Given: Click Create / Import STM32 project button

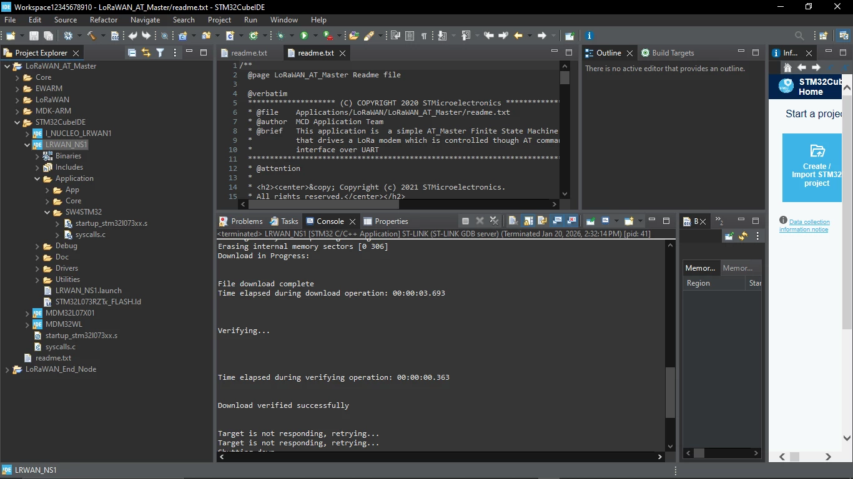Looking at the screenshot, I should pos(812,167).
